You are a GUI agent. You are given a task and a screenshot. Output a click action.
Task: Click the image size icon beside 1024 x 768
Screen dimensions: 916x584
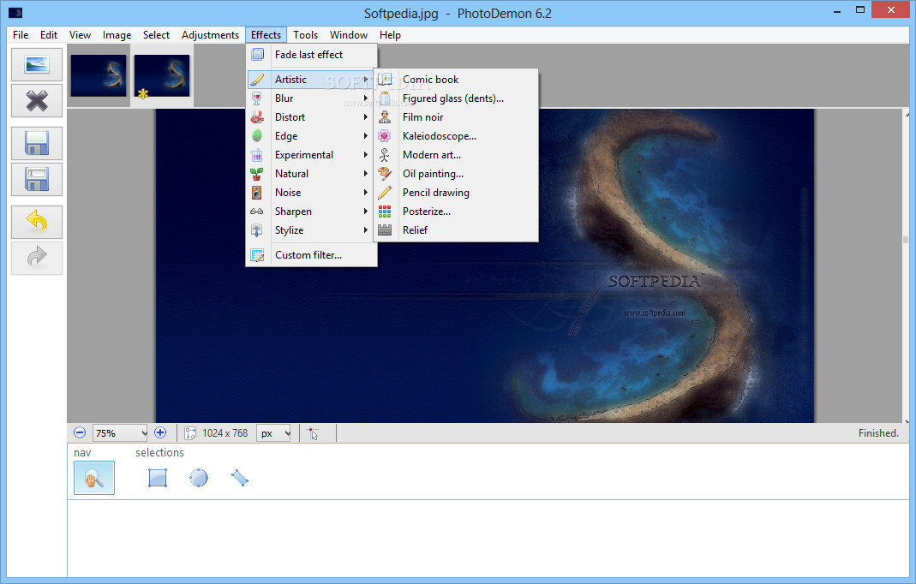click(x=190, y=433)
